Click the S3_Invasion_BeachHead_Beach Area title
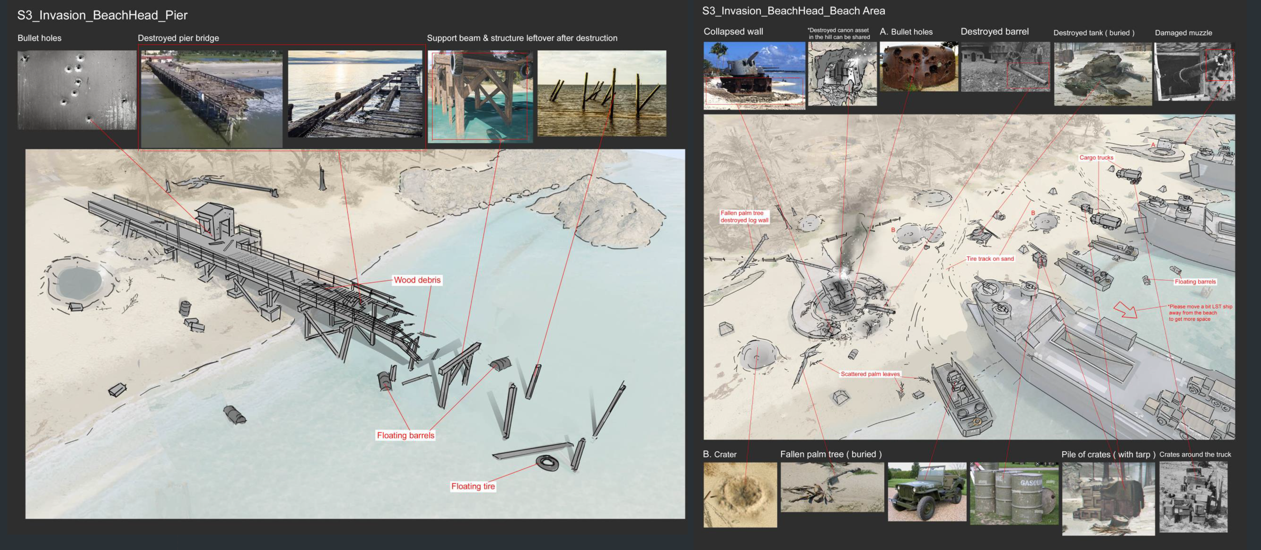This screenshot has height=550, width=1261. (793, 11)
